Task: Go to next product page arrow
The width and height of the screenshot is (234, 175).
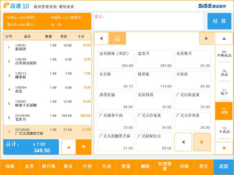Action: pyautogui.click(x=202, y=142)
